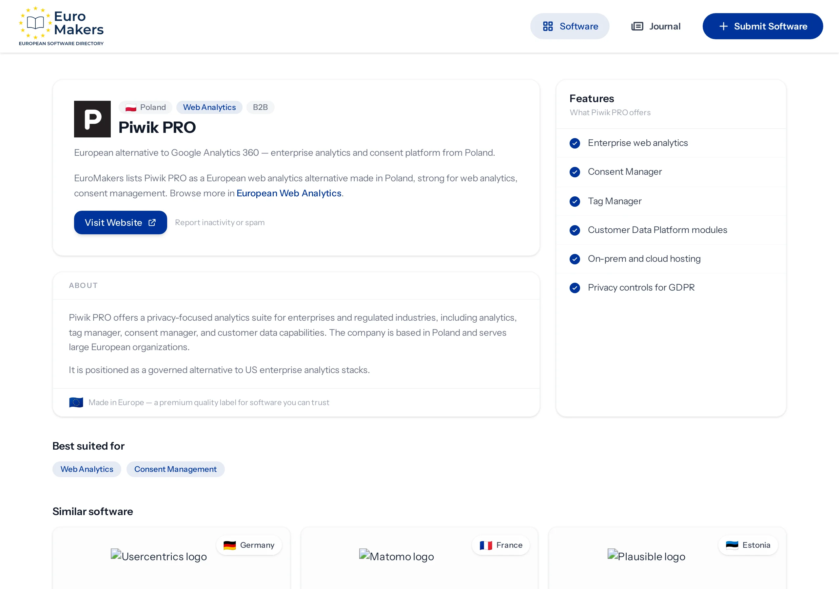
Task: Select the Web Analytics chip under Best suited for
Action: [87, 469]
